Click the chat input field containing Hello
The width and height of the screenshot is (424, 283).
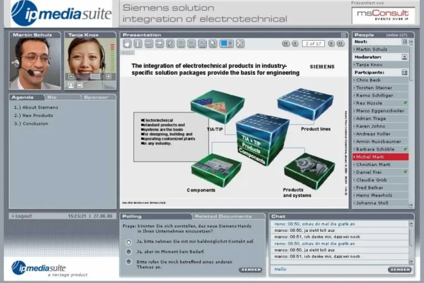point(329,269)
